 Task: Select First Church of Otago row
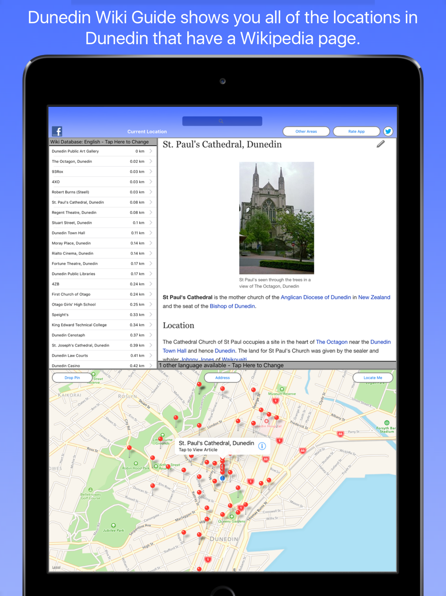[103, 294]
